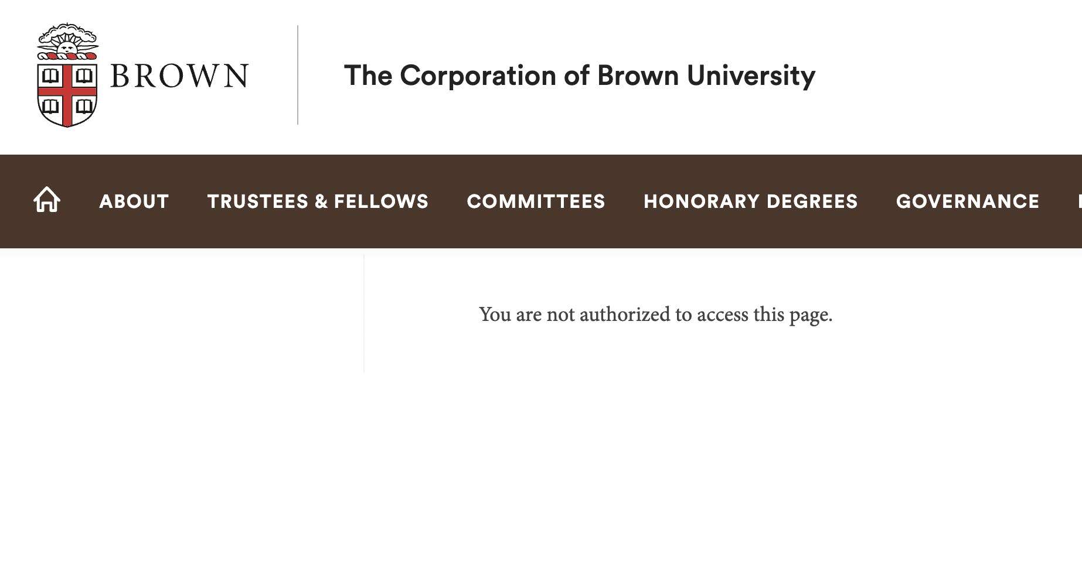Screen dimensions: 1082x581
Task: Click the red wreath band beneath the sun
Action: pyautogui.click(x=67, y=56)
